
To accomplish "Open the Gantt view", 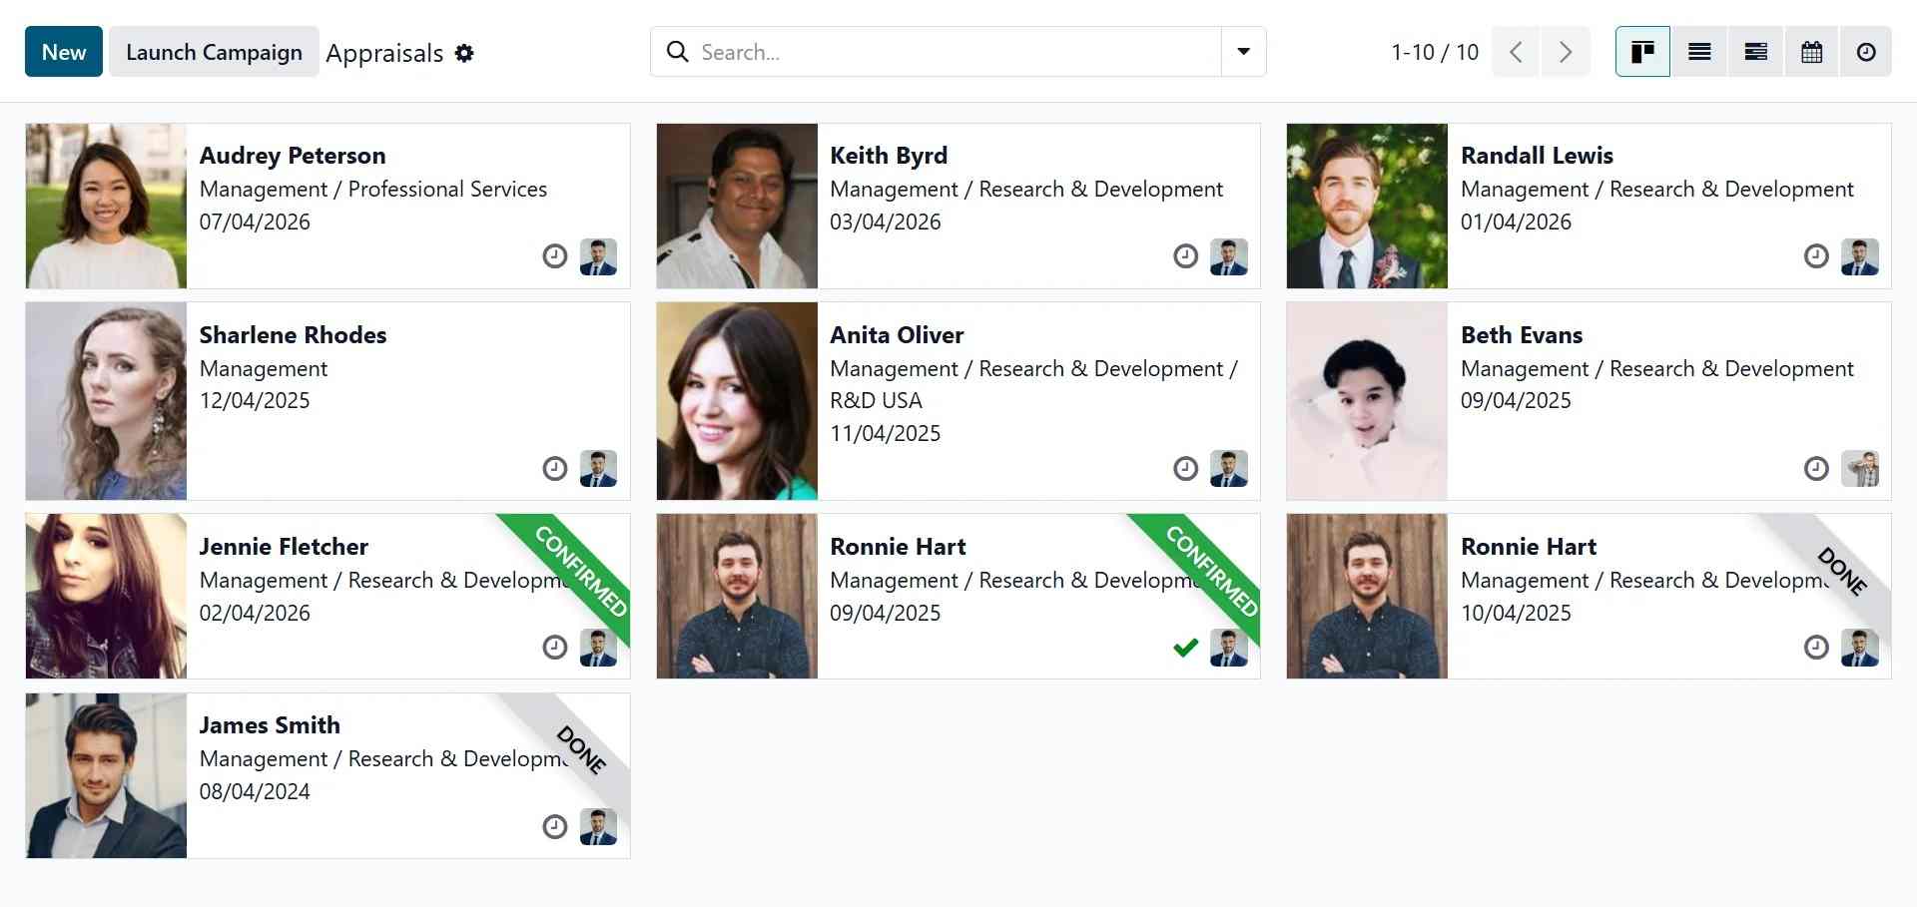I will 1755,52.
